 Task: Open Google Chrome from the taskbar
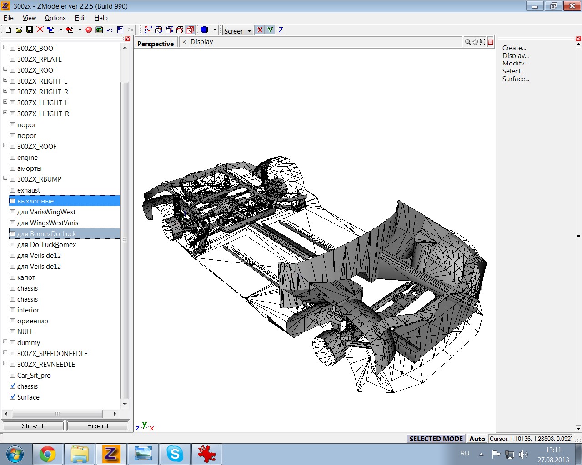(x=47, y=454)
